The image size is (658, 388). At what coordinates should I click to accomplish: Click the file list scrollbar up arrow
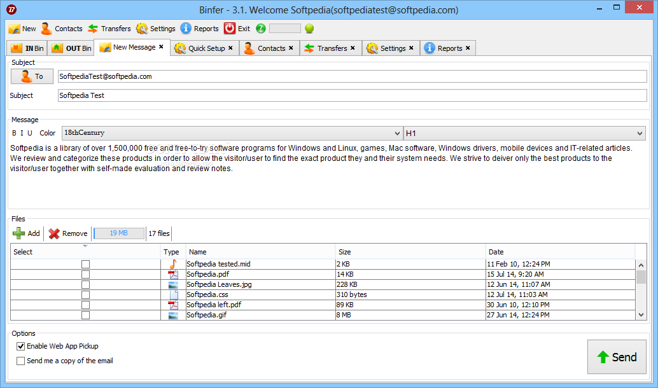[x=641, y=265]
